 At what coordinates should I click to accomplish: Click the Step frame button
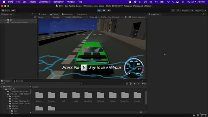[x=109, y=10]
